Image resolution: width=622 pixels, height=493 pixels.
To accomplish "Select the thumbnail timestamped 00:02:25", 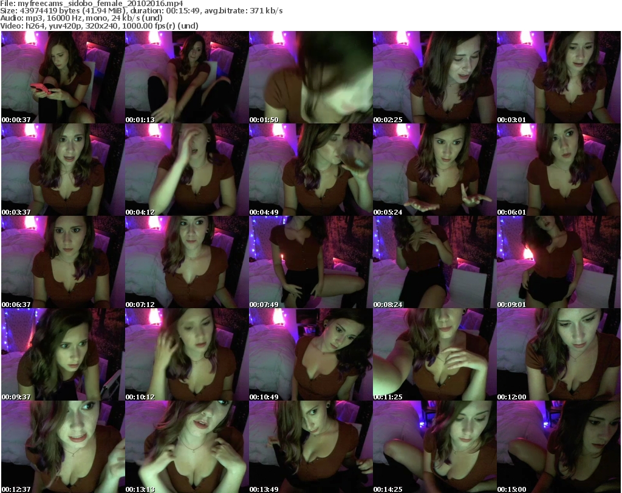I will pos(435,77).
